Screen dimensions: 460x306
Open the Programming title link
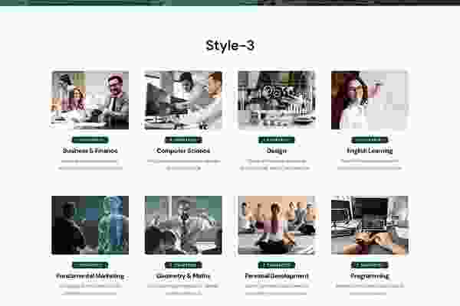click(370, 275)
